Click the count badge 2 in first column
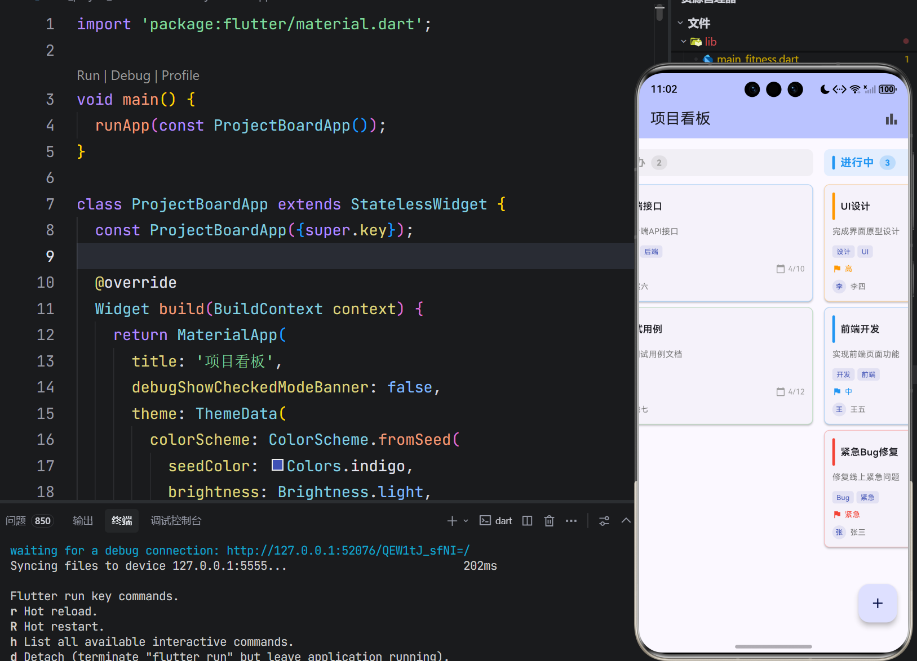This screenshot has width=917, height=661. pyautogui.click(x=659, y=163)
